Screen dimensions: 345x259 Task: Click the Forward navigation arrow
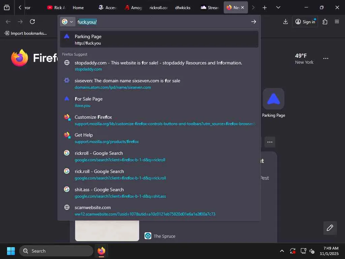(x=20, y=22)
